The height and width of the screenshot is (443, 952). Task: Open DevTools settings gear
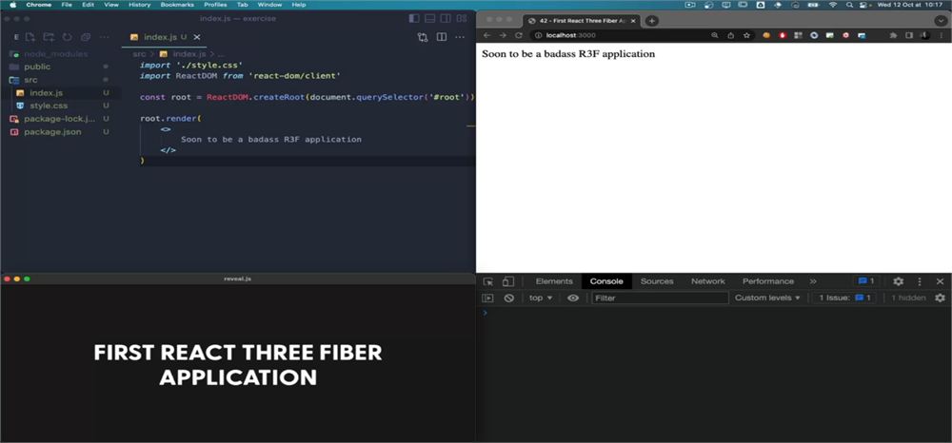click(899, 281)
